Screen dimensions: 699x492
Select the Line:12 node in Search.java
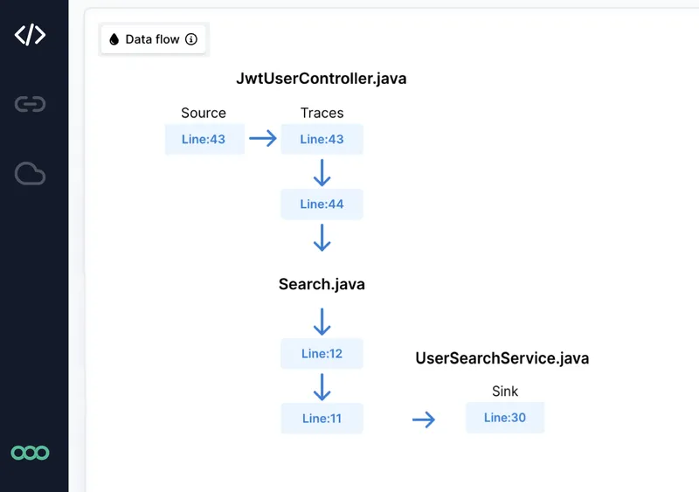(322, 353)
